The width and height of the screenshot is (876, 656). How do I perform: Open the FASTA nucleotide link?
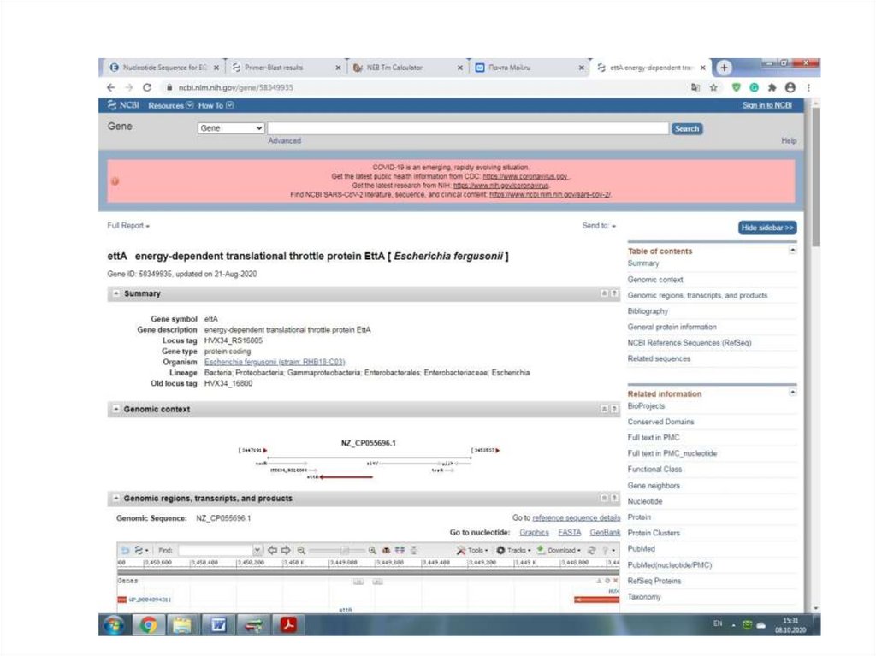pos(569,533)
